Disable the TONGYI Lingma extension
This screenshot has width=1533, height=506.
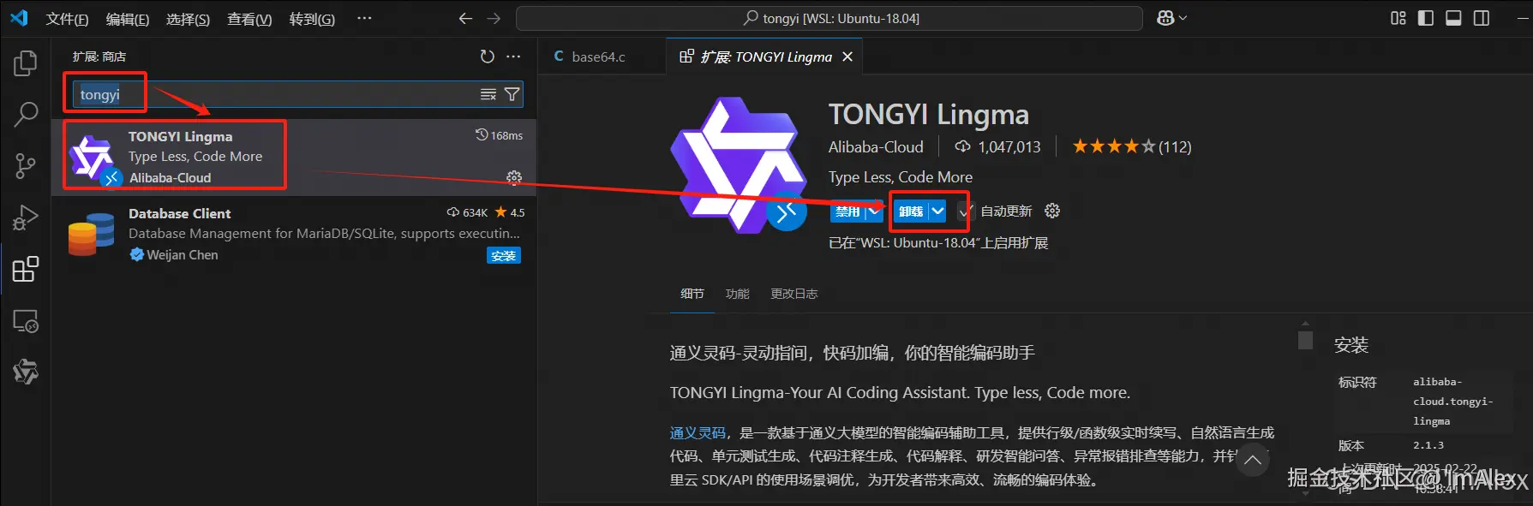click(847, 211)
